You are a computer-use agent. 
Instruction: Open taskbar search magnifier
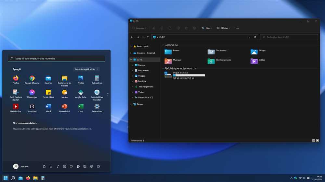13,178
